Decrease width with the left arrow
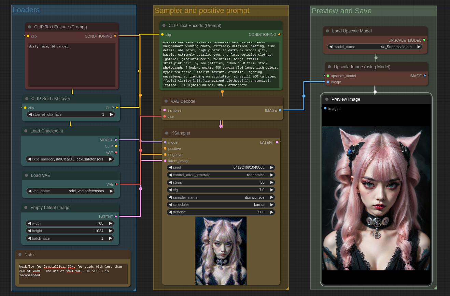This screenshot has width=450, height=296. (x=29, y=223)
